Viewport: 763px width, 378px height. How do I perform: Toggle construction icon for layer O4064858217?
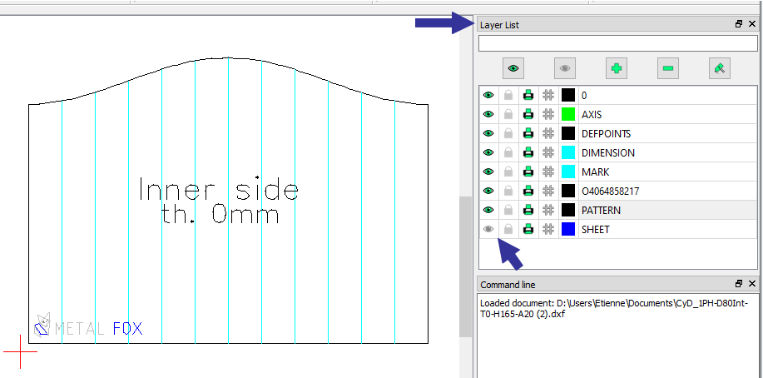548,191
